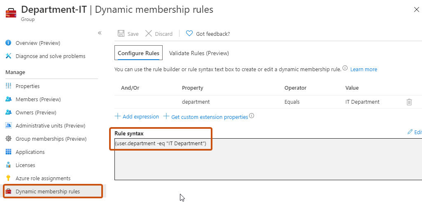Select the Configure Rules tab
Screen dimensions: 422x202
coord(139,53)
